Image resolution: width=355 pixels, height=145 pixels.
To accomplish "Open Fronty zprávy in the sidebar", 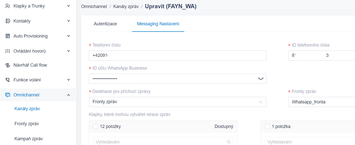I will pyautogui.click(x=27, y=124).
